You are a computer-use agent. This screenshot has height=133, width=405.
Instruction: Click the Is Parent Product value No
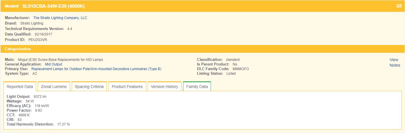[235, 64]
